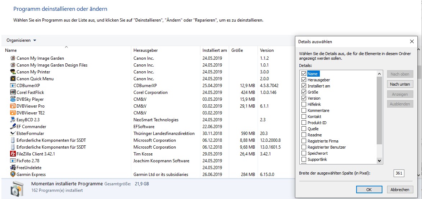
Task: Enable the Readme checkbox
Action: pos(304,135)
